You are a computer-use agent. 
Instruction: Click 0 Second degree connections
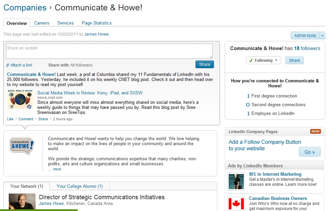tap(276, 105)
